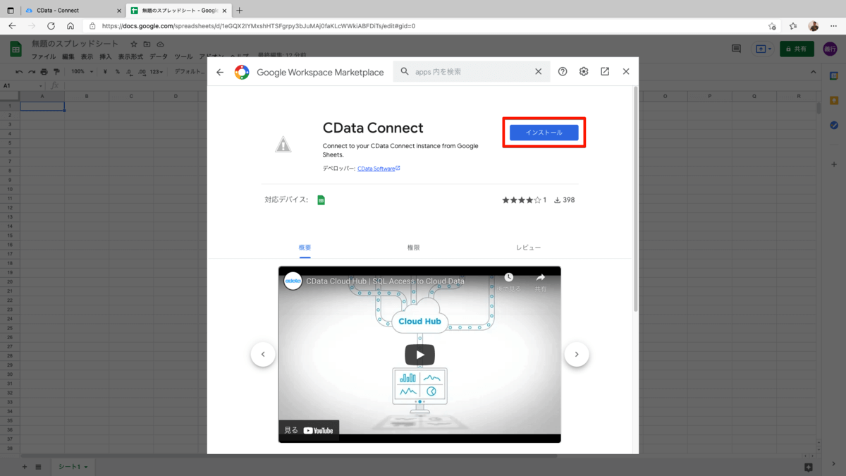This screenshot has height=476, width=846.
Task: Play the CData Cloud Hub video
Action: (x=419, y=355)
